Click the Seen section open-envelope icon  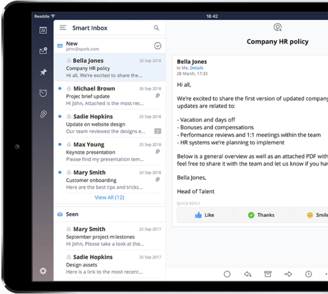[x=60, y=214]
